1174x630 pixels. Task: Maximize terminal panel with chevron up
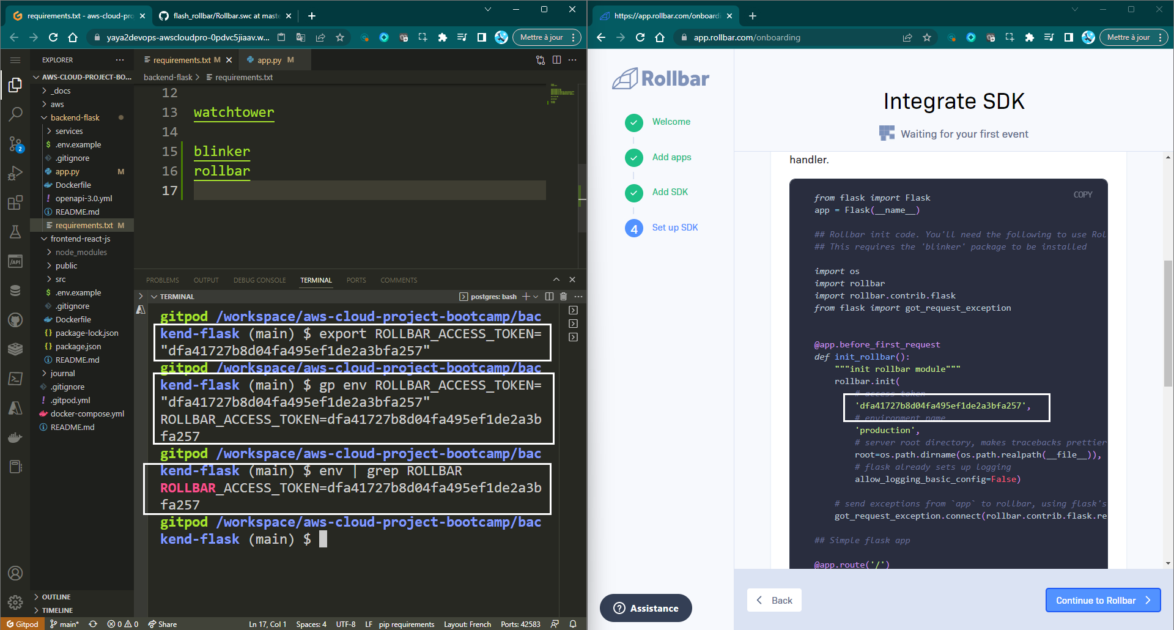pyautogui.click(x=556, y=280)
